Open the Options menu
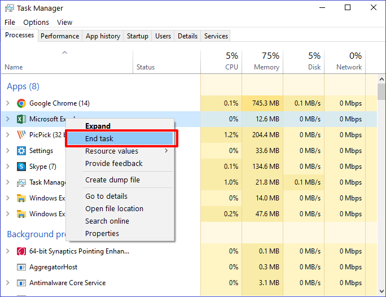 [x=36, y=23]
